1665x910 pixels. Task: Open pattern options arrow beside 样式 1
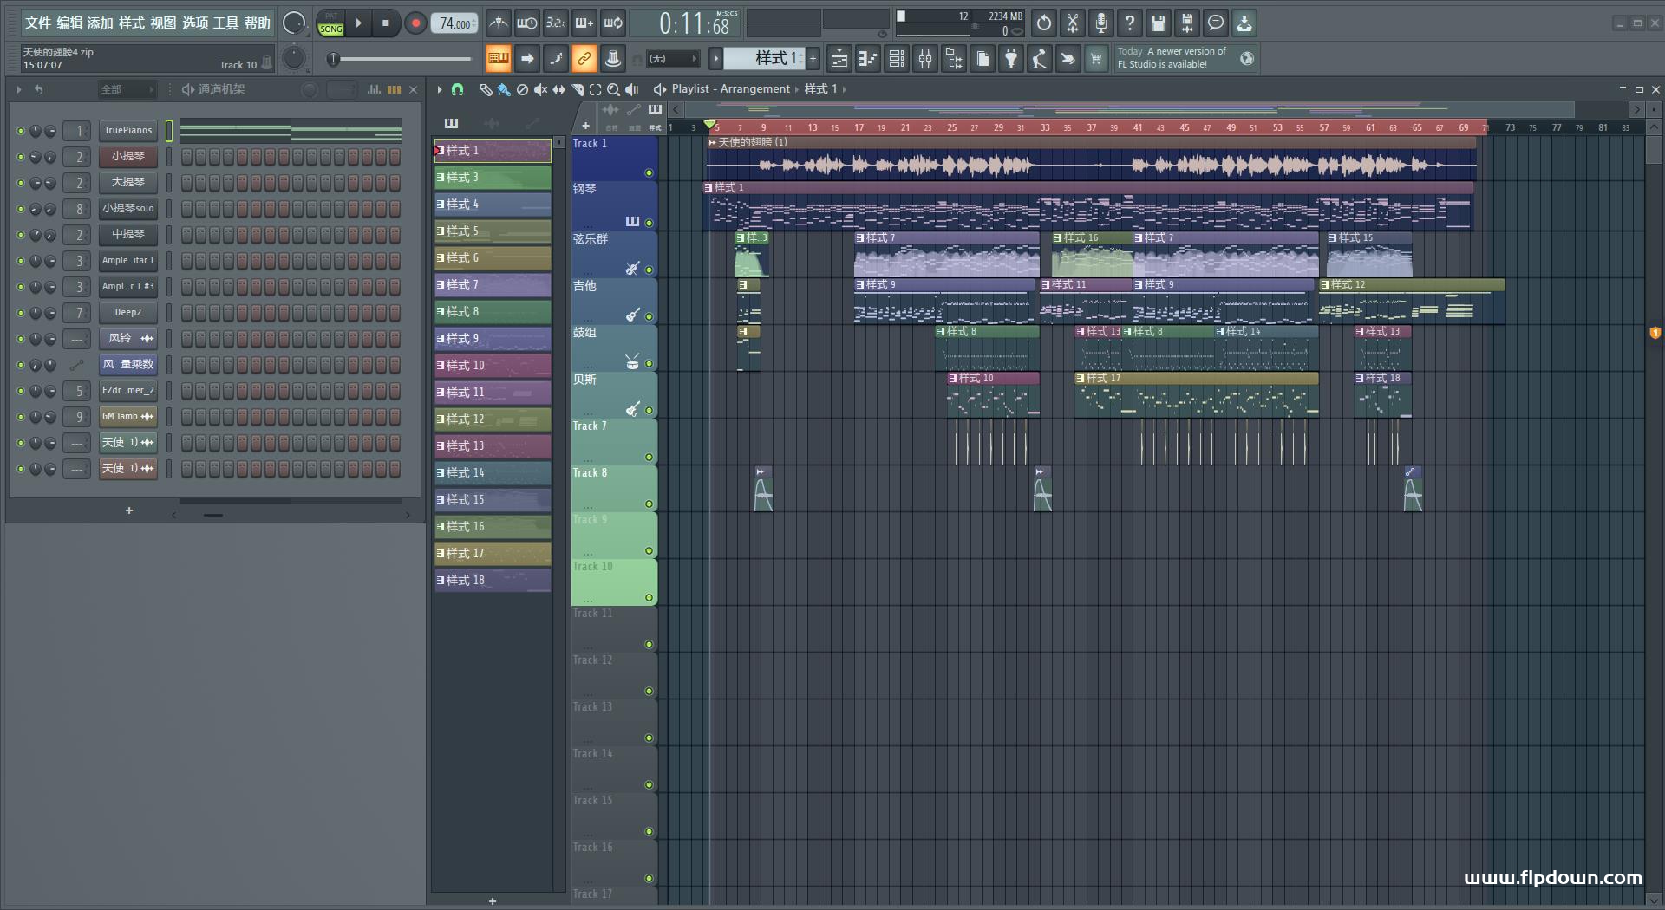pos(715,59)
